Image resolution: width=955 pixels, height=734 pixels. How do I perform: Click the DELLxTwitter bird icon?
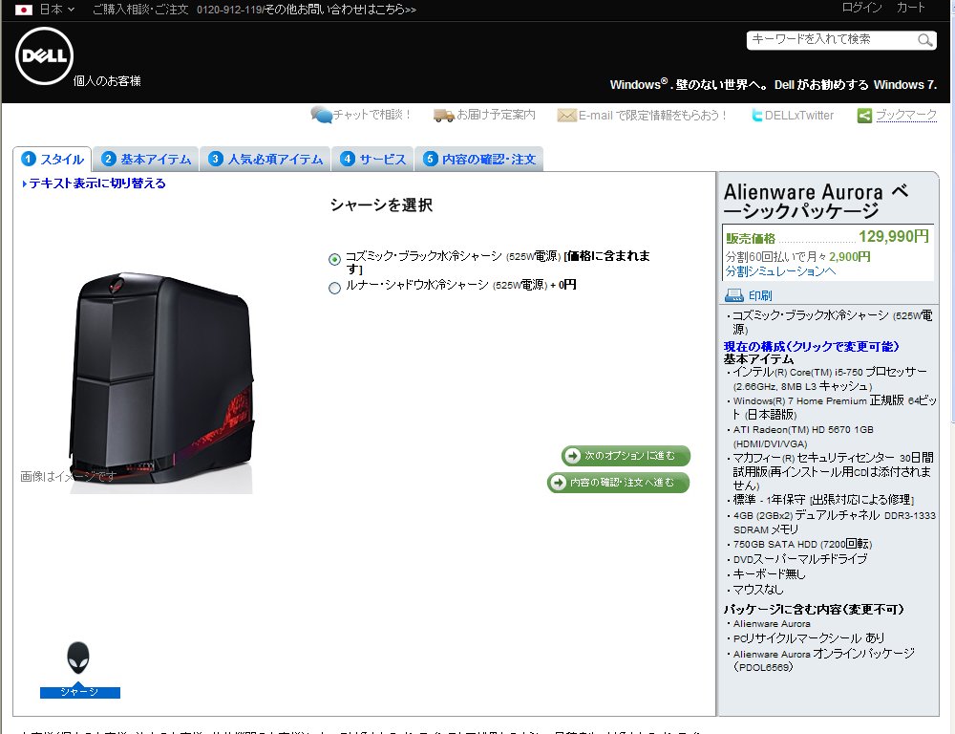(x=757, y=116)
